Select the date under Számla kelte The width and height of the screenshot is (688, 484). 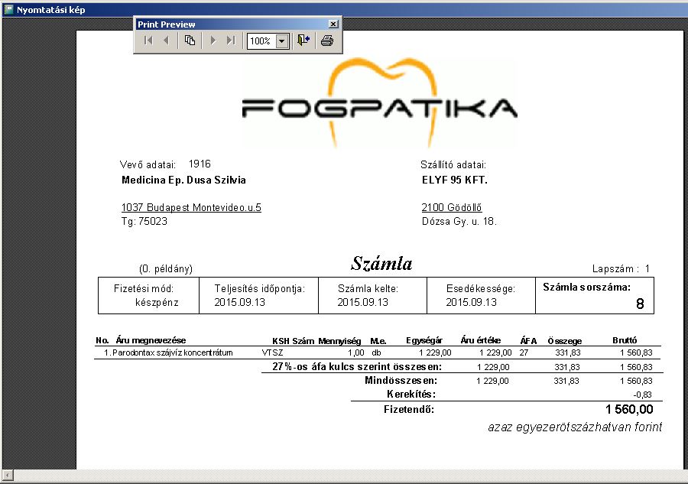pos(362,302)
